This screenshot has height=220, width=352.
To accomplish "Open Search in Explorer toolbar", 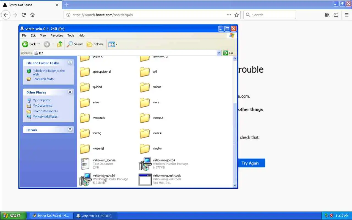I will click(x=75, y=44).
